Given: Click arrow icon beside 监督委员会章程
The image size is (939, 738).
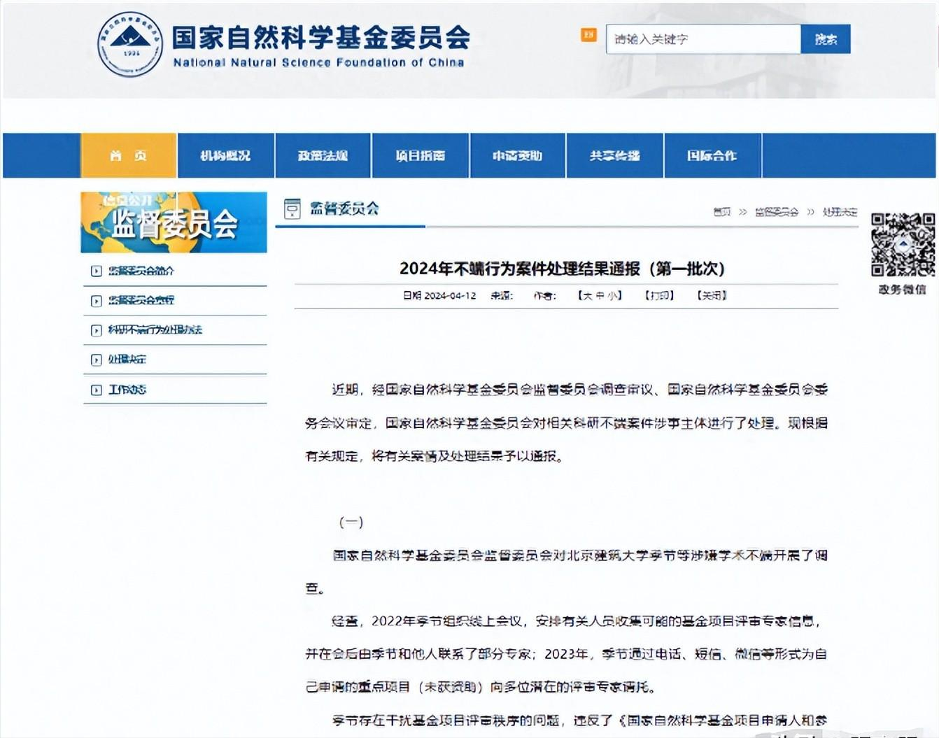Looking at the screenshot, I should (97, 301).
